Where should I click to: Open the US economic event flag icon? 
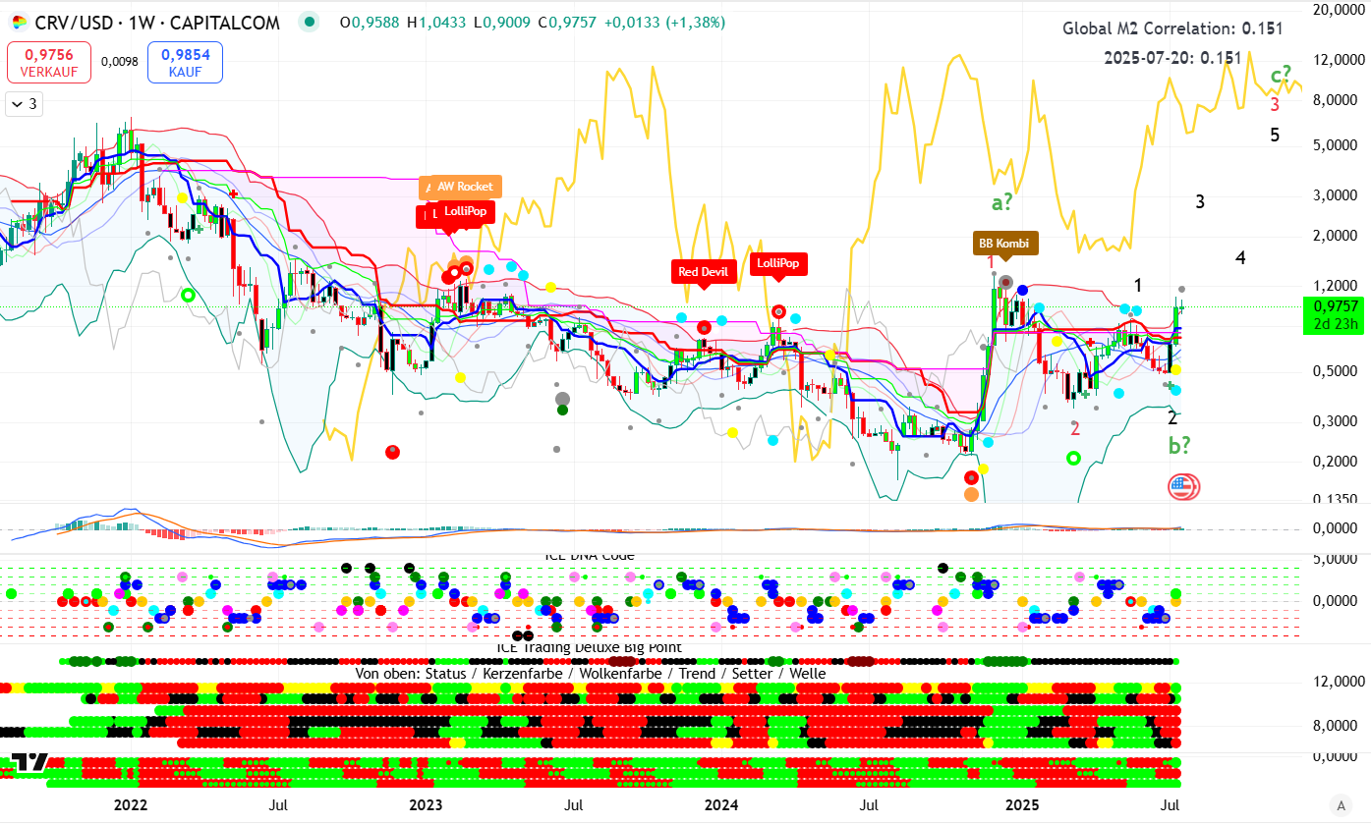coord(1183,486)
